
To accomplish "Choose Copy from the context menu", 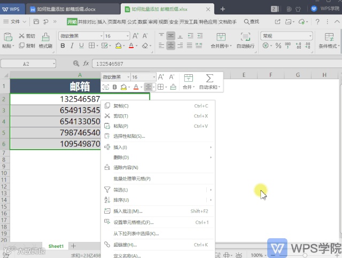I will pos(158,106).
